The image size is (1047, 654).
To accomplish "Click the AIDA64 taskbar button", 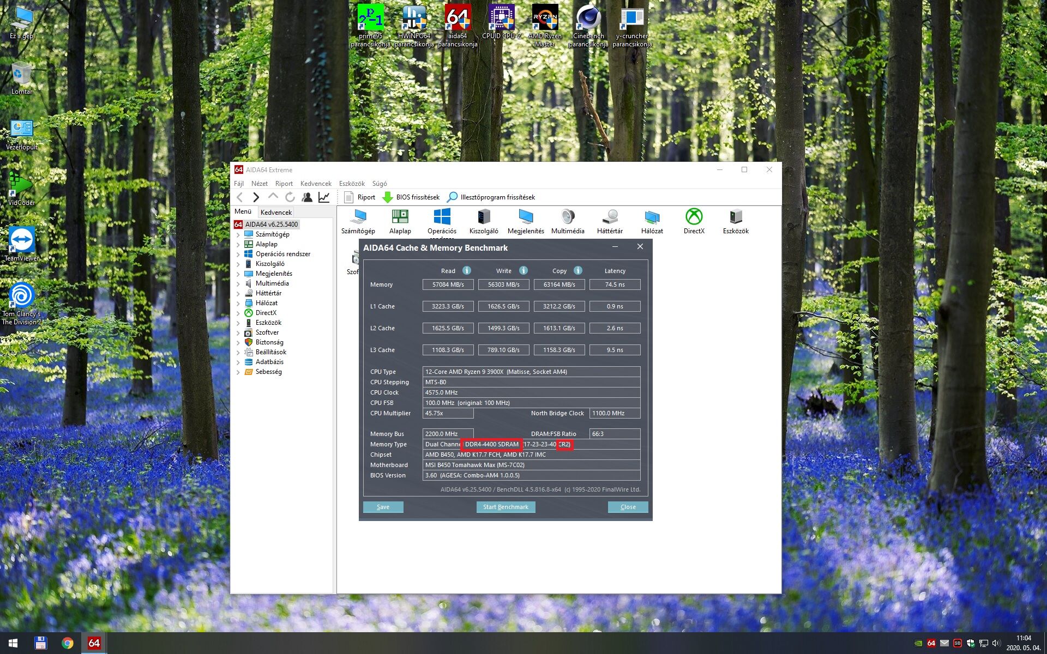I will click(x=94, y=643).
